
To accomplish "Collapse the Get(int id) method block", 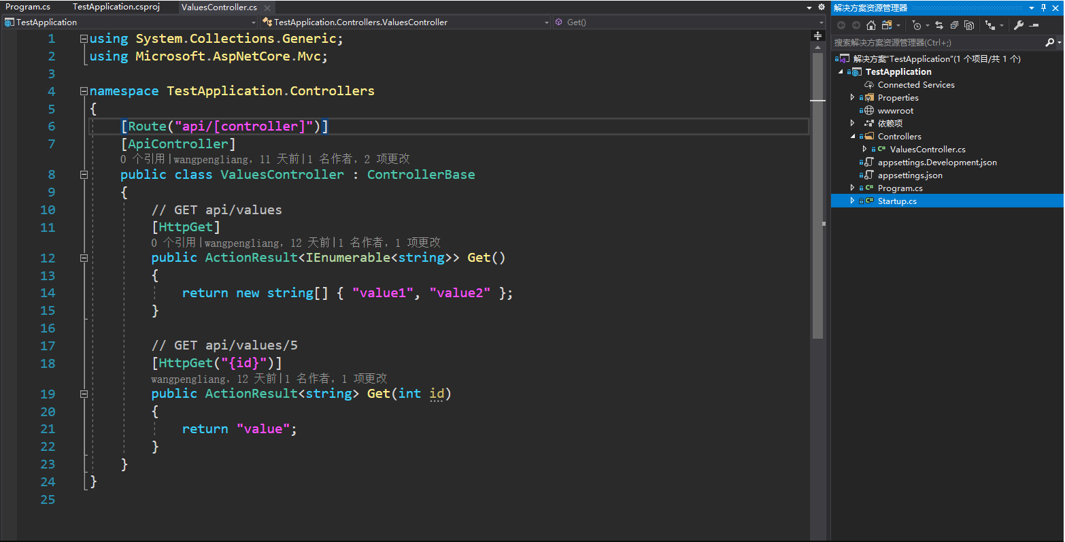I will [84, 394].
